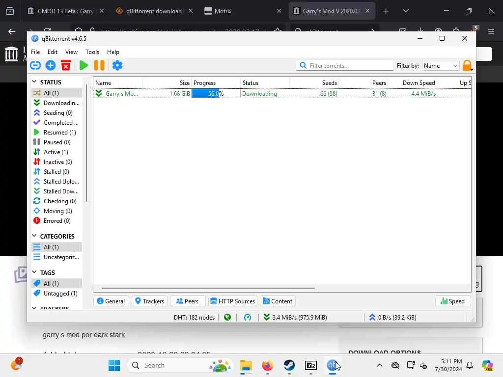The width and height of the screenshot is (503, 377).
Task: Collapse the CATEGORIES section
Action: click(x=34, y=236)
